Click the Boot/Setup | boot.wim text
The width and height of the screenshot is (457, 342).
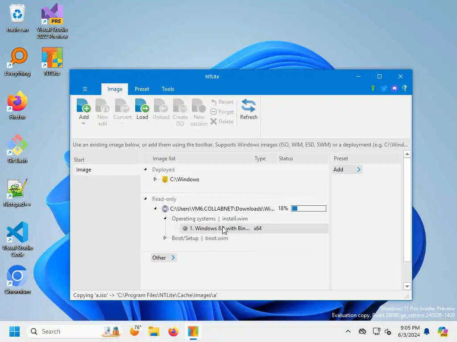(199, 238)
